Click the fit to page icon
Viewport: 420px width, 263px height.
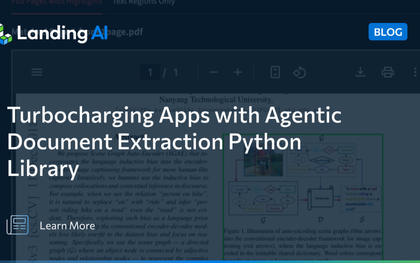click(275, 72)
